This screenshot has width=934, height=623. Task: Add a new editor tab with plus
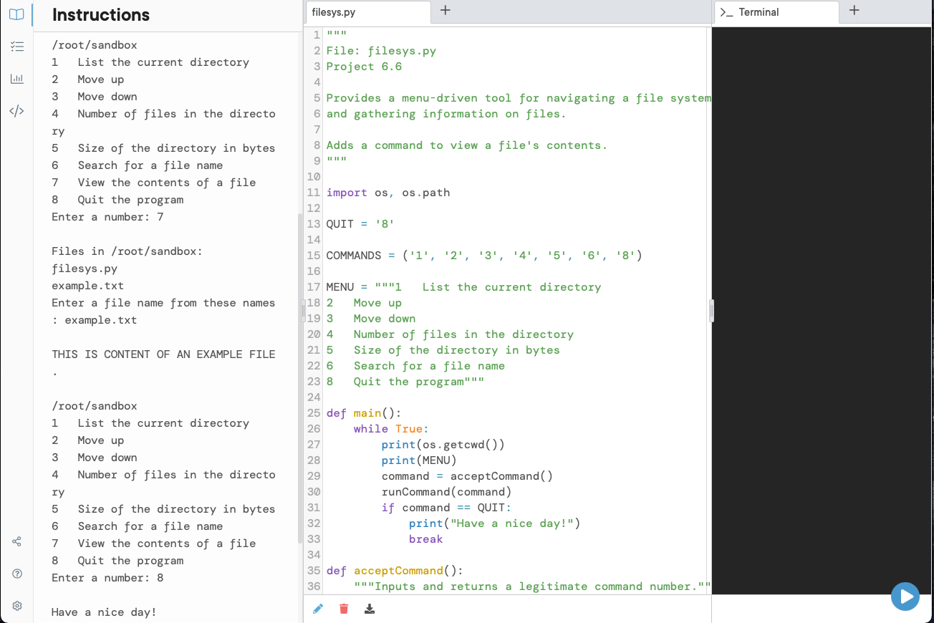point(445,11)
